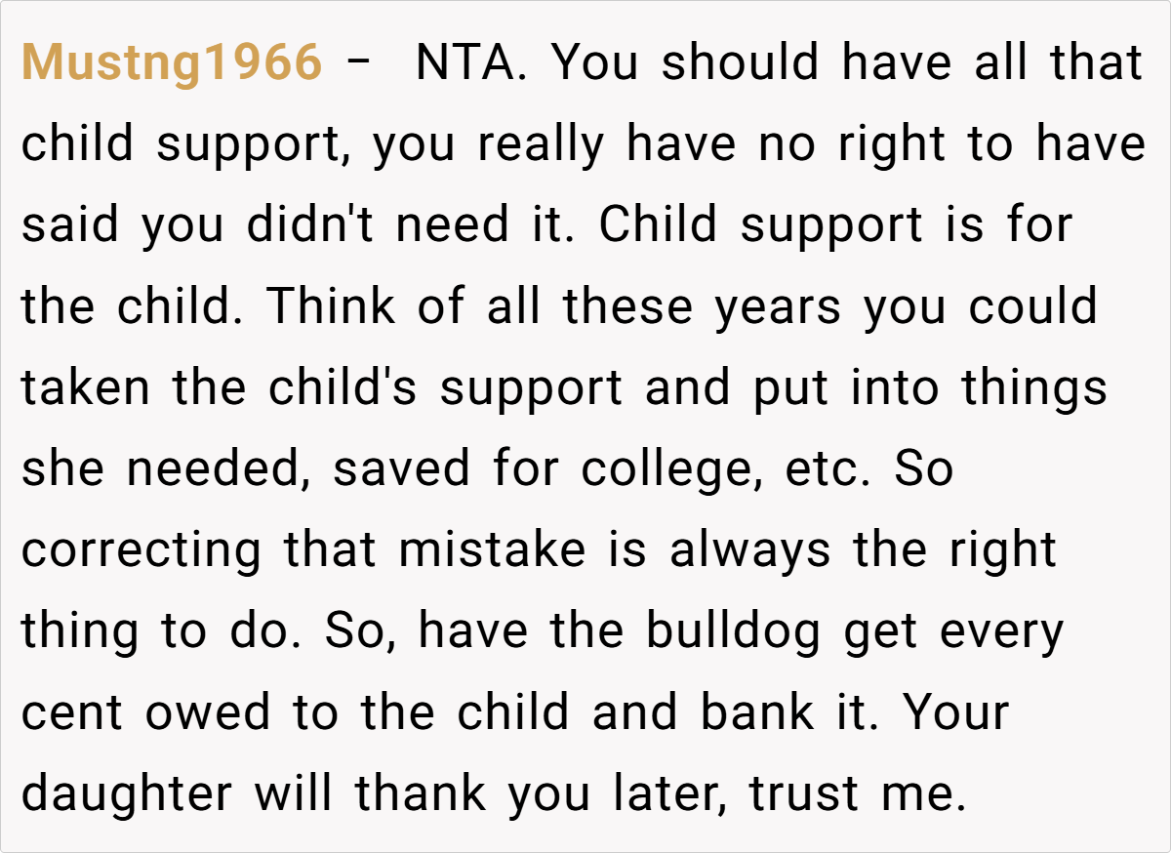Click the word 'always' in the comment
1171x853 pixels.
(x=751, y=549)
